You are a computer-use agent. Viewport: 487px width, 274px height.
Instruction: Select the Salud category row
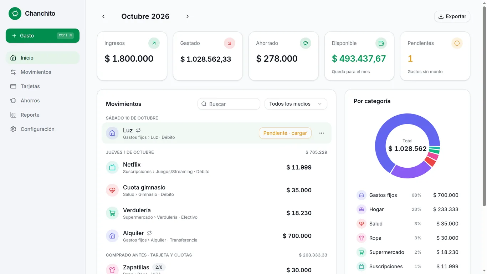coord(407,224)
